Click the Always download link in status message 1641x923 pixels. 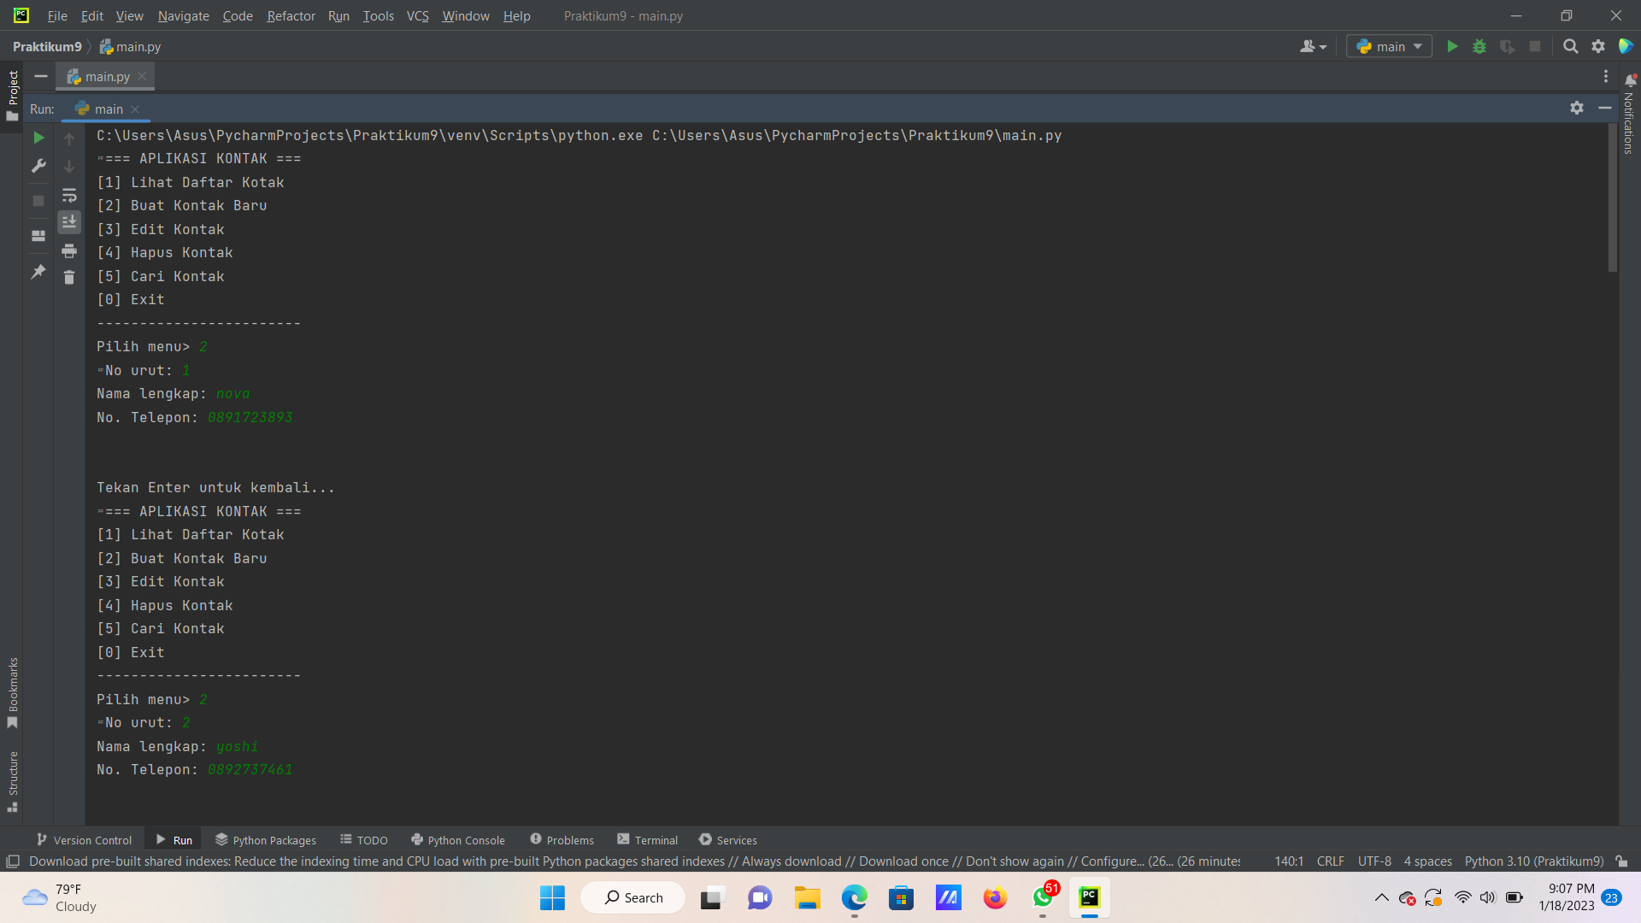[x=791, y=861]
